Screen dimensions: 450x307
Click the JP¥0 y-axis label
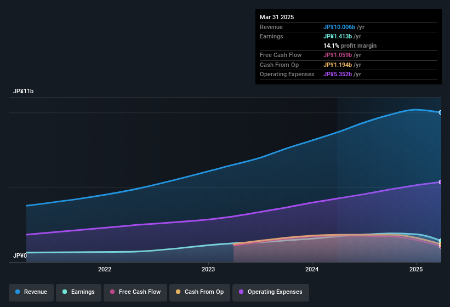[20, 255]
